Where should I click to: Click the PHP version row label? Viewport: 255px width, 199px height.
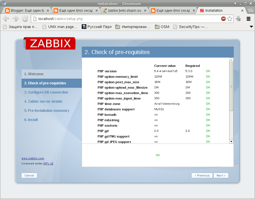(107, 71)
